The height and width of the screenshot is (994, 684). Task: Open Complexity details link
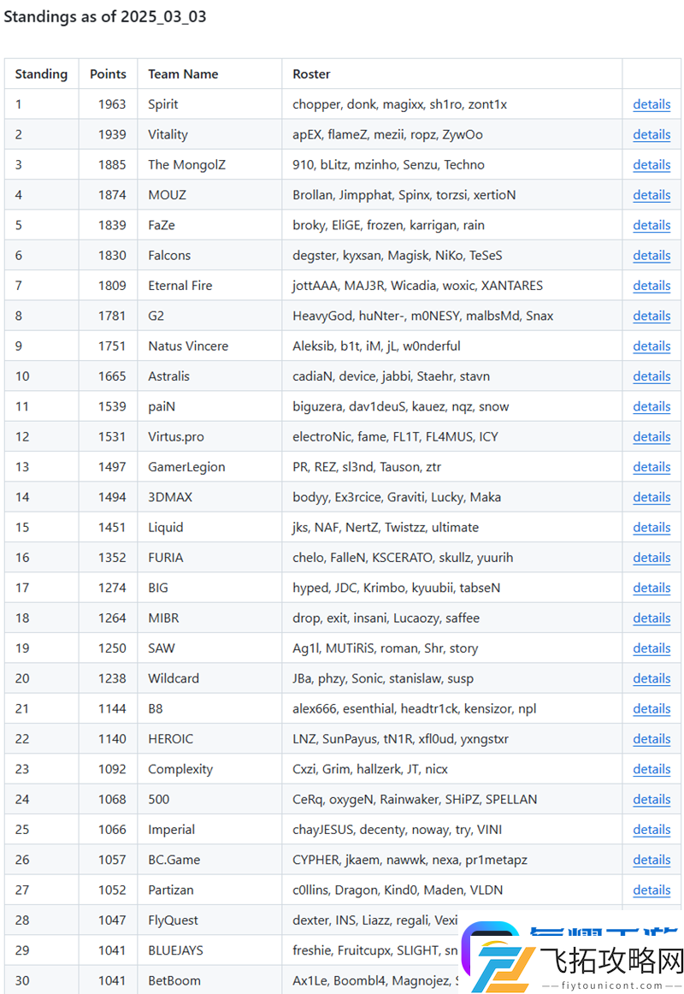652,769
